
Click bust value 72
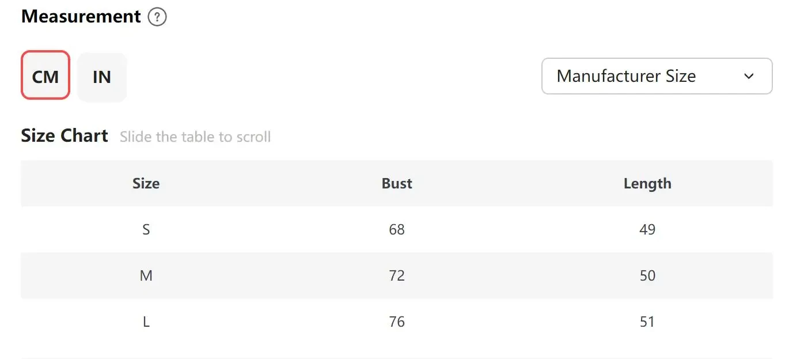(x=397, y=275)
